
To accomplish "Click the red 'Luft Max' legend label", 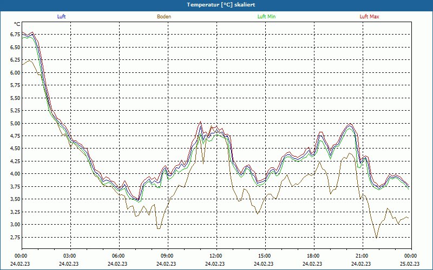I will point(369,17).
